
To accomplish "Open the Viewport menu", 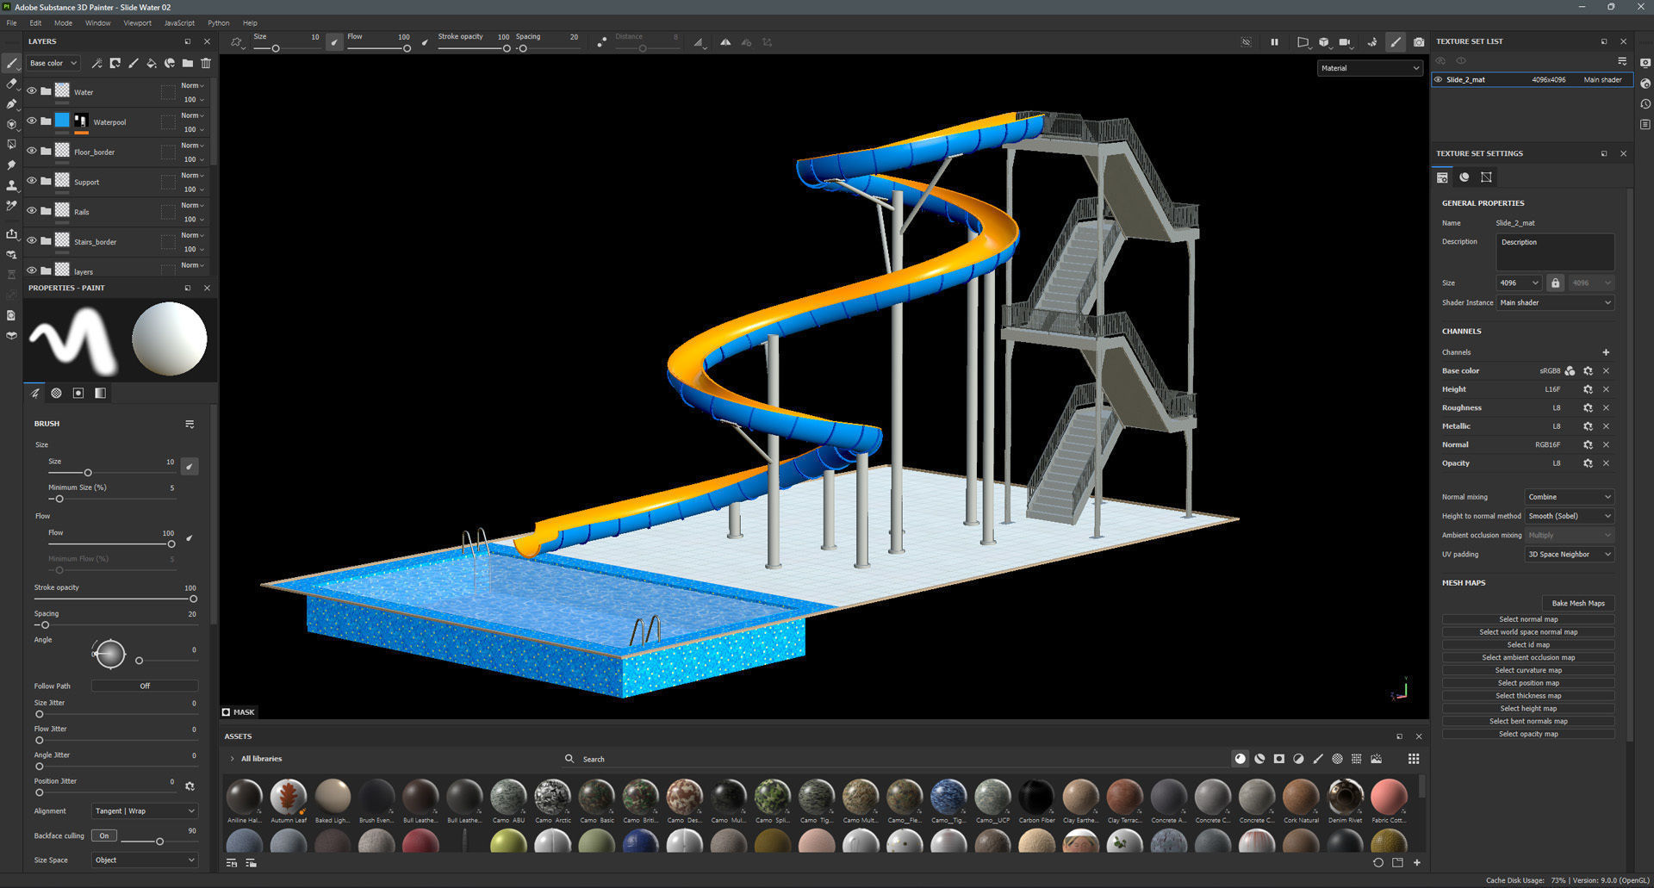I will (x=137, y=23).
